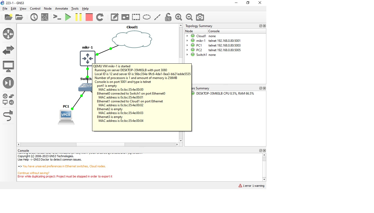
Task: Select the Switch1 node on the canvas
Action: click(x=86, y=87)
